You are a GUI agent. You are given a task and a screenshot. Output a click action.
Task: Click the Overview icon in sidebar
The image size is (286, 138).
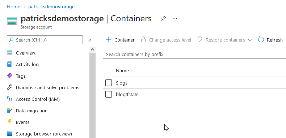9,53
